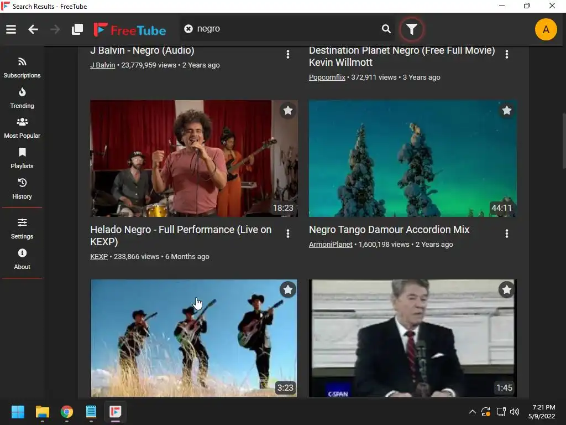Open the J Balvin channel link
The width and height of the screenshot is (566, 425).
click(102, 65)
